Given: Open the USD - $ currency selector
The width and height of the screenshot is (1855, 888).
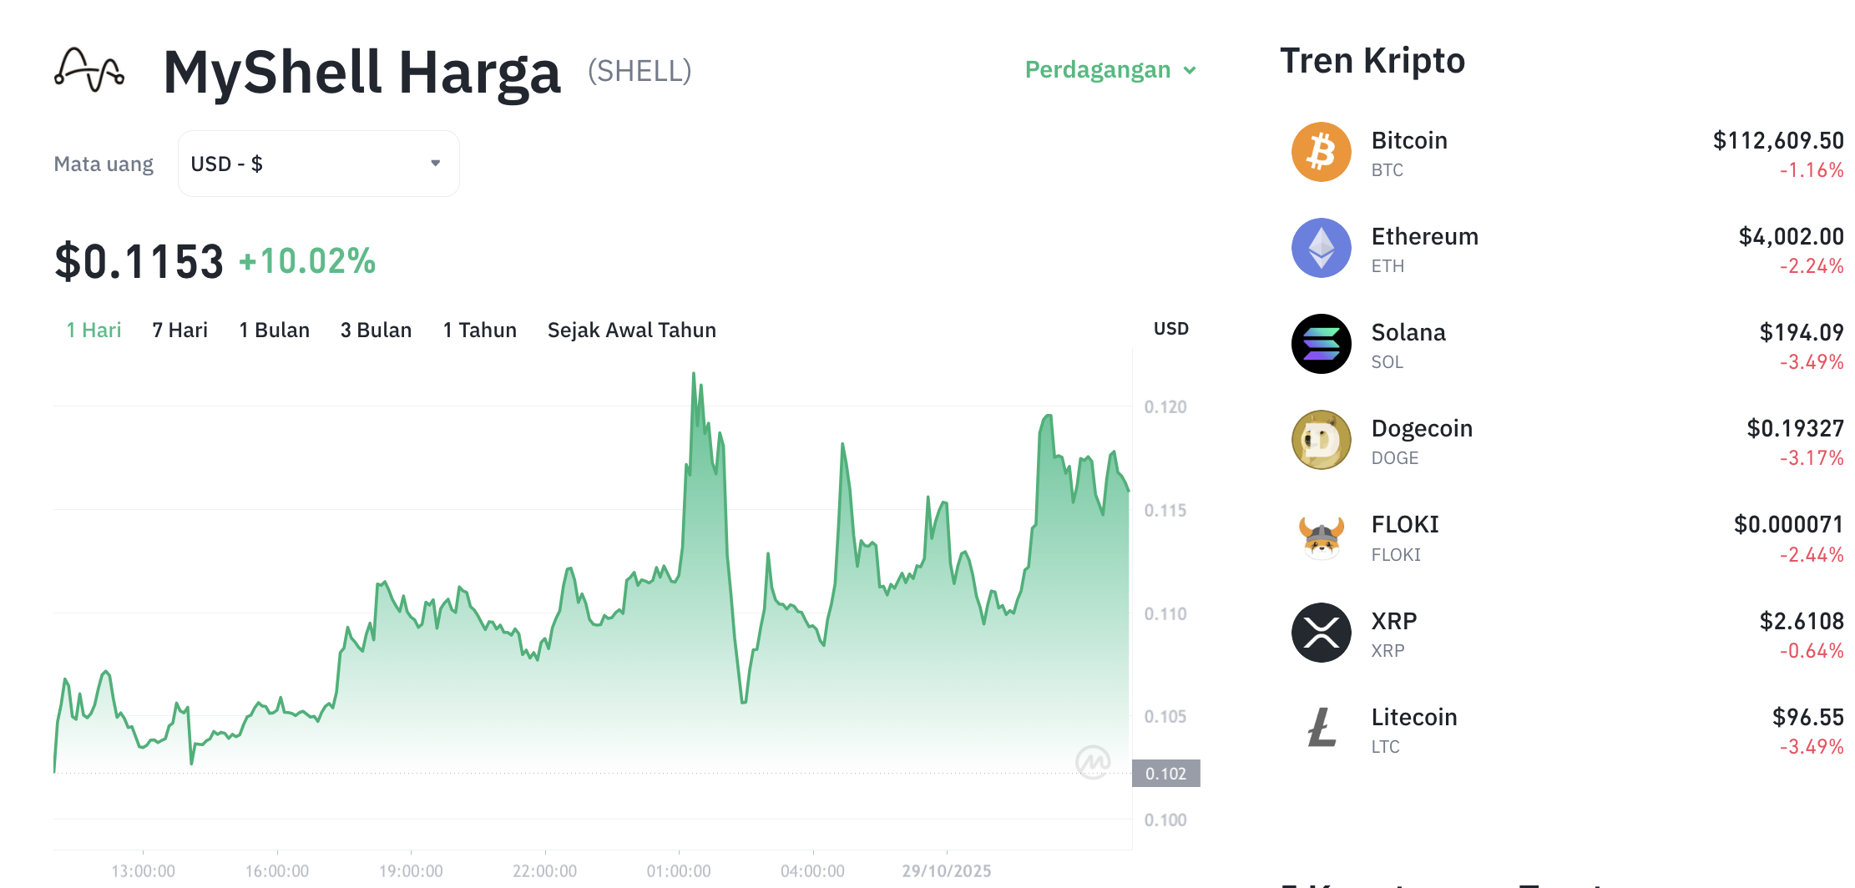Looking at the screenshot, I should tap(318, 164).
